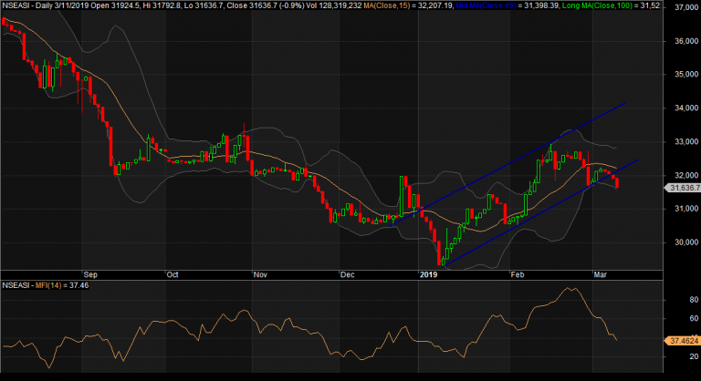
Task: Click the NSEASI Daily chart title text
Action: 182,5
